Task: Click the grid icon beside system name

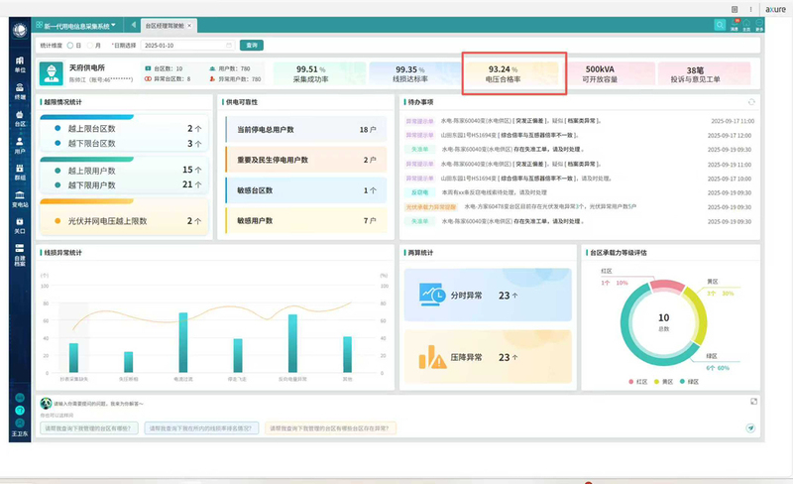Action: [40, 25]
